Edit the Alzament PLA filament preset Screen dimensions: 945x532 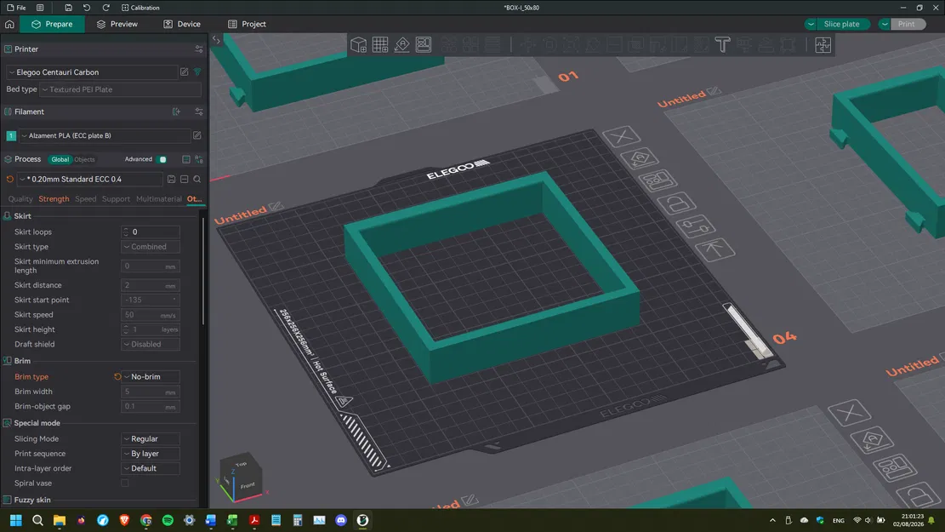coord(197,135)
